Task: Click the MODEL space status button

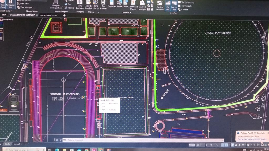Action: 192,145
